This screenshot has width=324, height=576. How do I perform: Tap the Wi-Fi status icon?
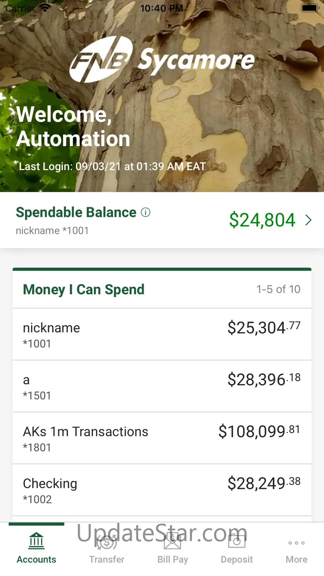point(45,8)
